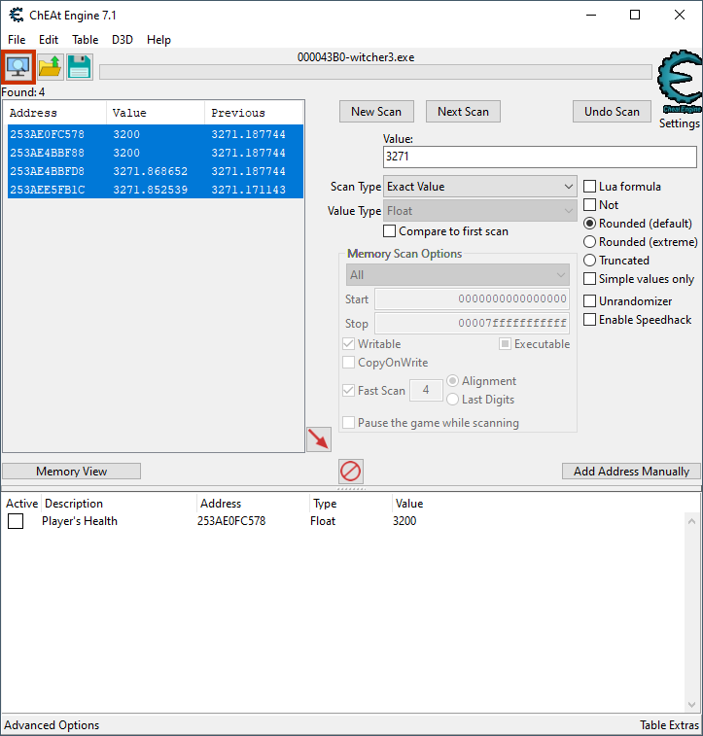
Task: Click the red arrow add-to-address-list icon
Action: point(318,439)
